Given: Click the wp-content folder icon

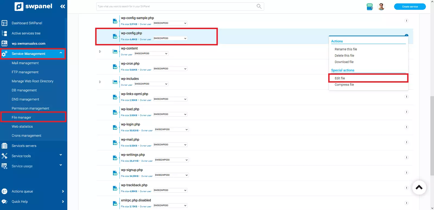Looking at the screenshot, I should (x=115, y=52).
